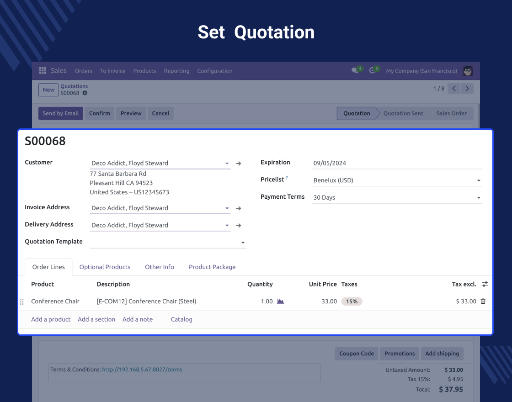
Task: Switch to the Product Package tab
Action: (x=212, y=267)
